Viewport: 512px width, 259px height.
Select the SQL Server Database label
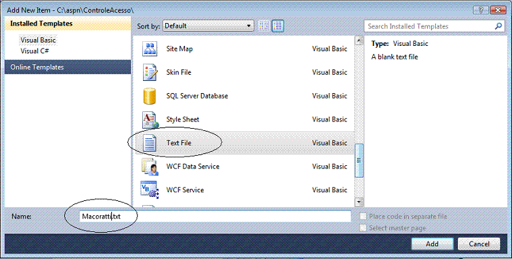click(197, 96)
